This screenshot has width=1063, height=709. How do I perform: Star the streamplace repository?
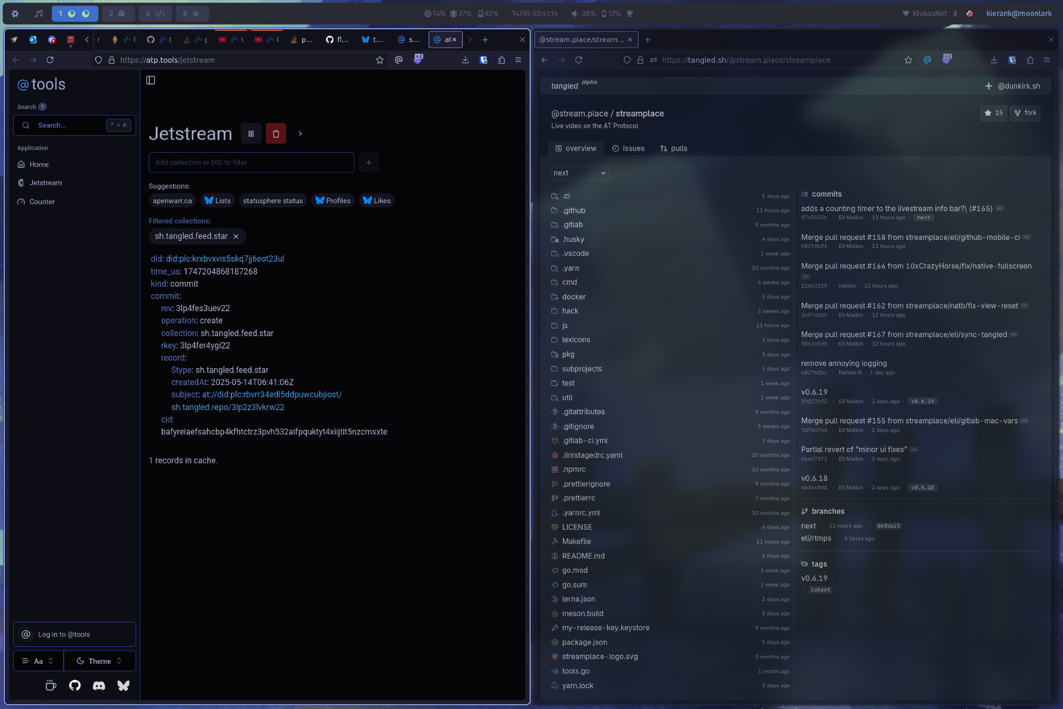point(993,113)
